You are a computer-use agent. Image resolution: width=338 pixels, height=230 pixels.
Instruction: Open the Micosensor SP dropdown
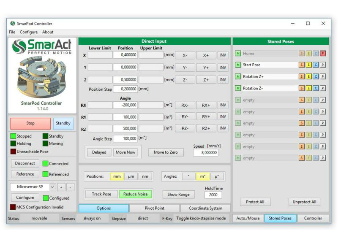pyautogui.click(x=52, y=187)
